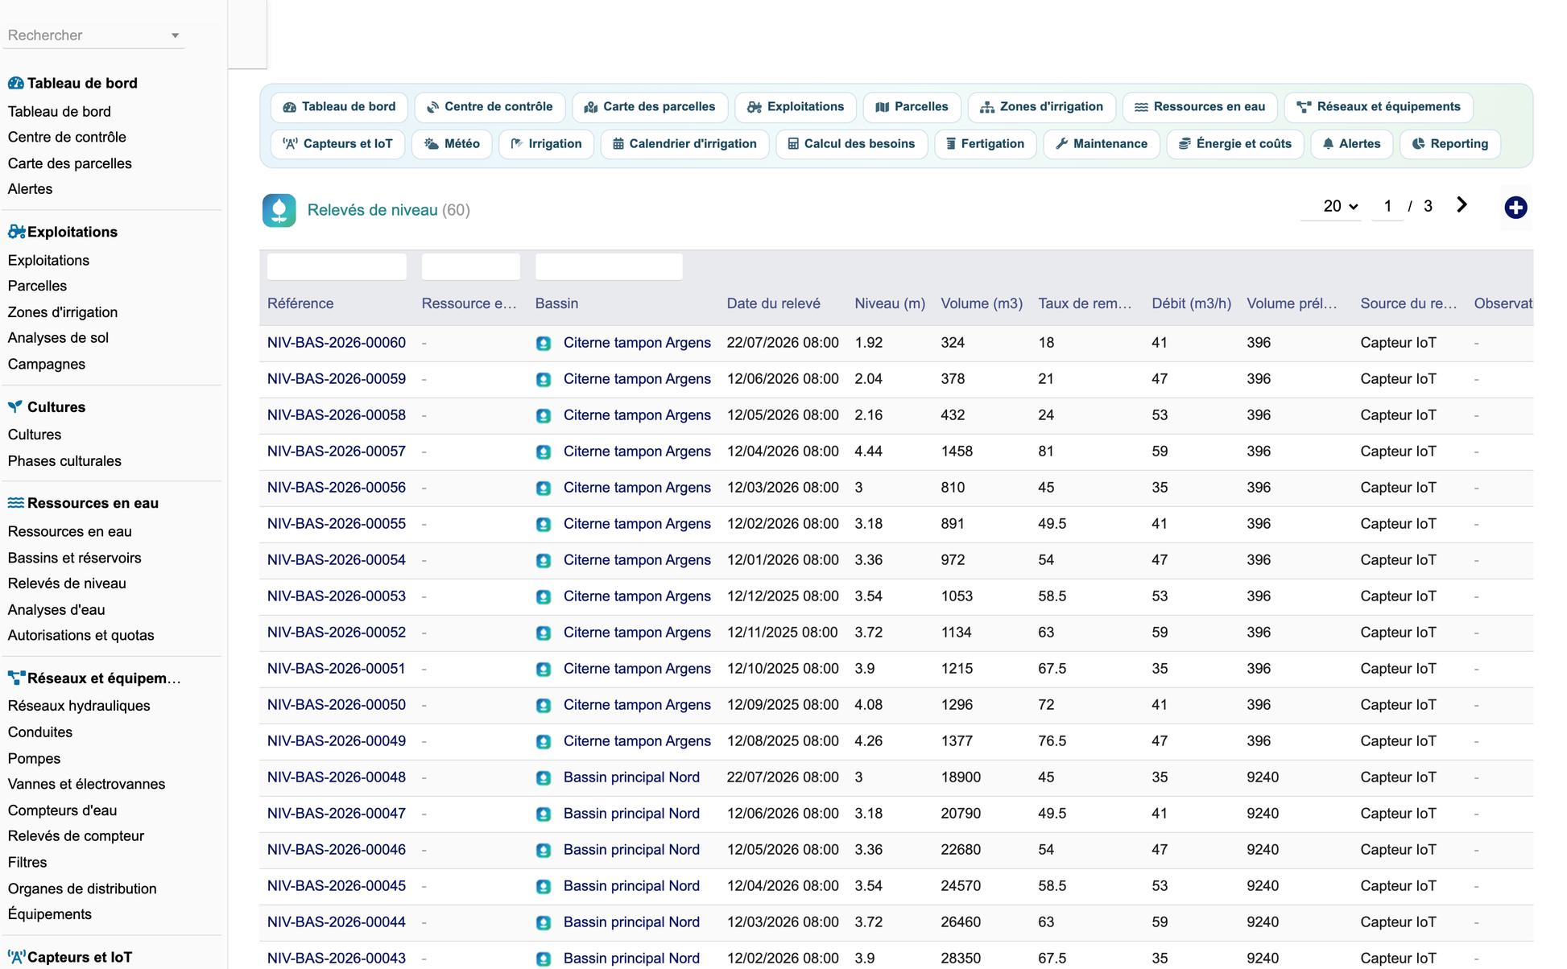
Task: Click basin icon in row NIV-BAS-2026-00048
Action: 544,778
